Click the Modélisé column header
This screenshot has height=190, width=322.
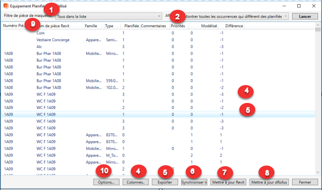209,26
